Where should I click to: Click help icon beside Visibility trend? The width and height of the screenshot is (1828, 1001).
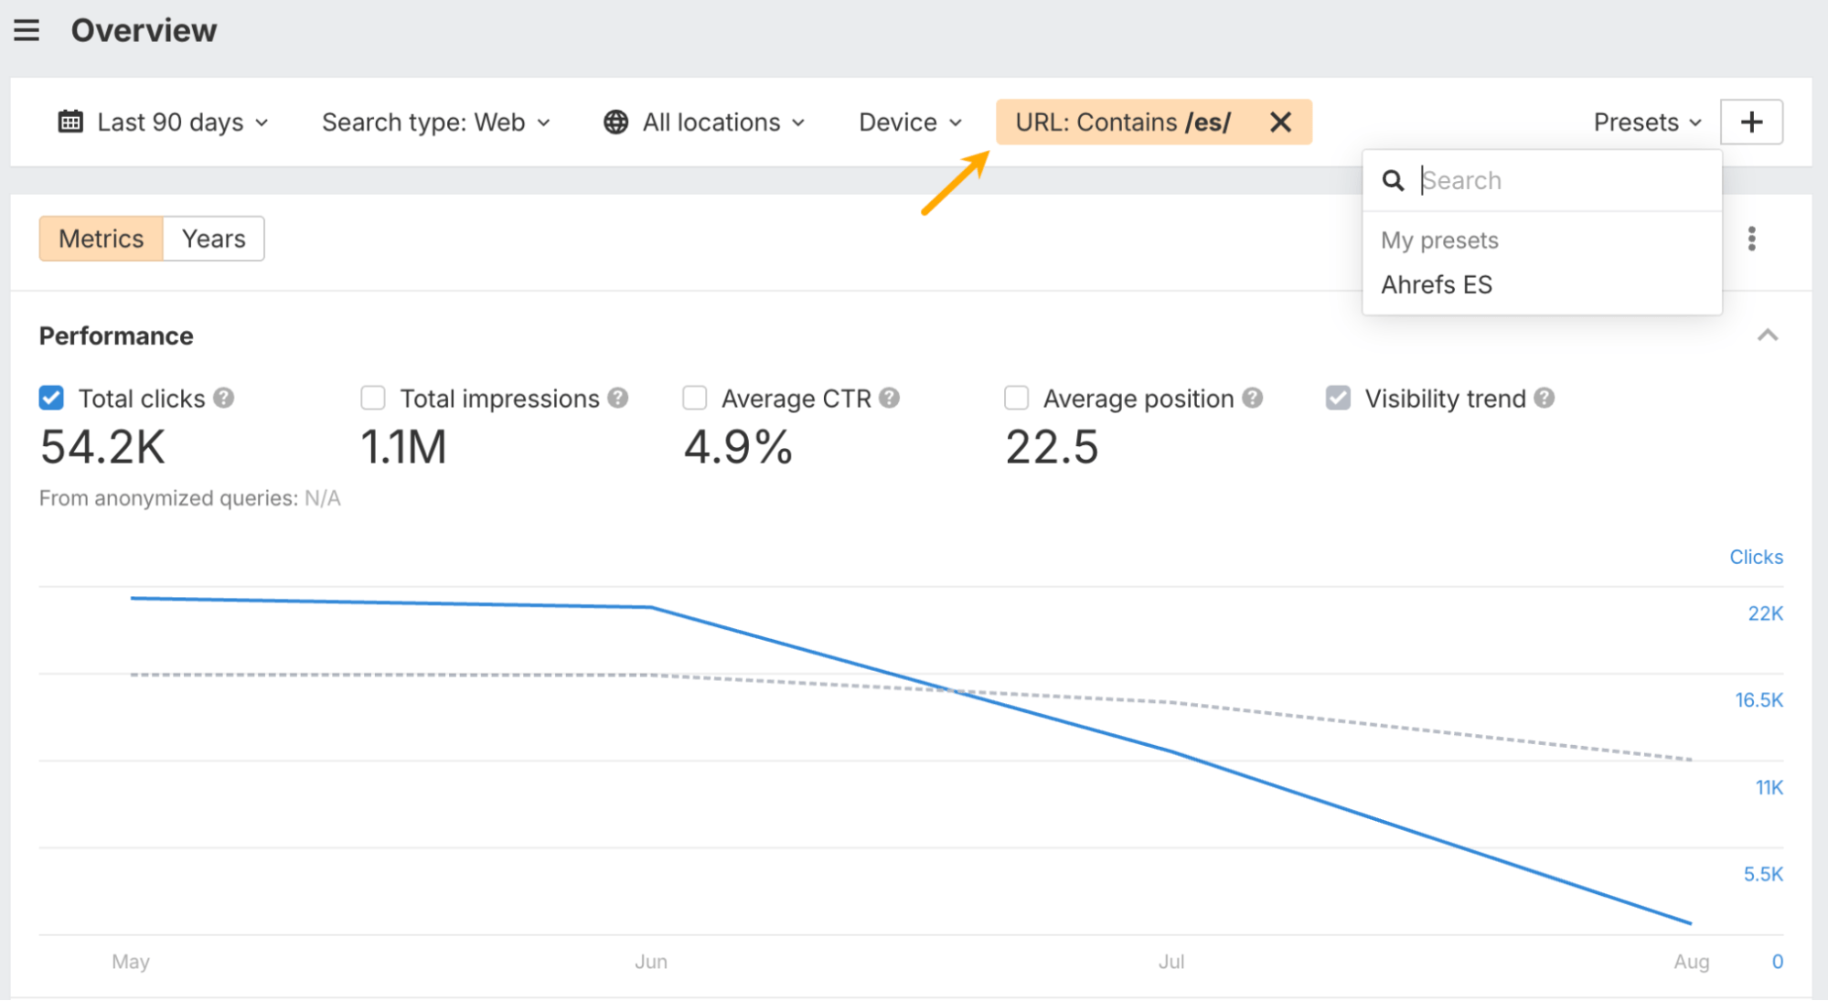(1545, 399)
